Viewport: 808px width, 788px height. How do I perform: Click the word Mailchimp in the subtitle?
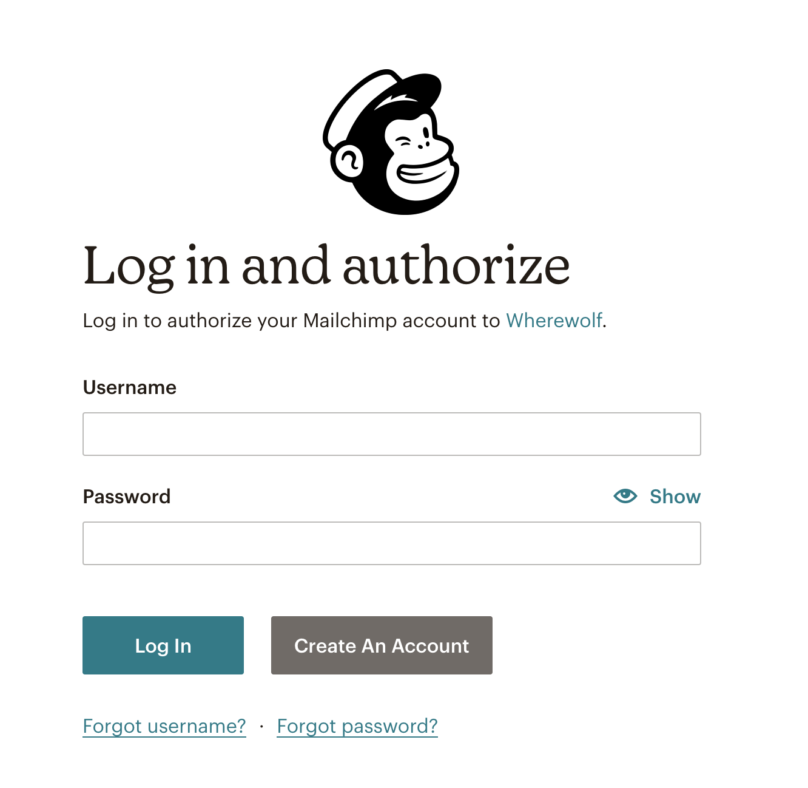(x=350, y=321)
